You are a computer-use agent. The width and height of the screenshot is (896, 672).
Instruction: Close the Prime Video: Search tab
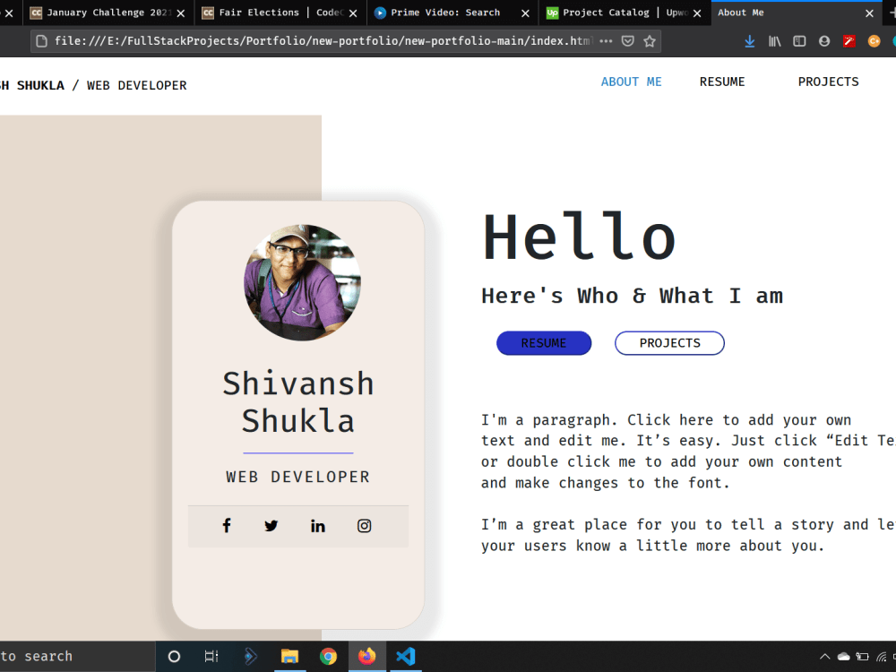click(x=525, y=13)
